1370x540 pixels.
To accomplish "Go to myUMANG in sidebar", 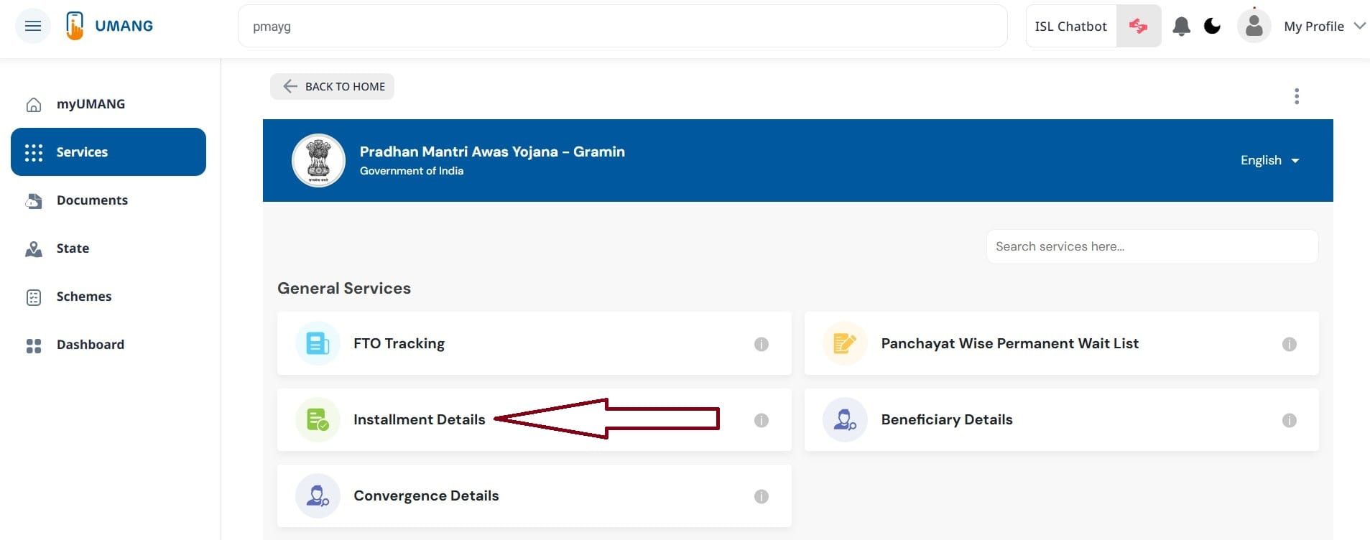I will [108, 104].
